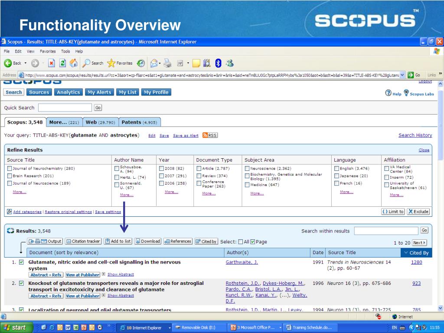Uncheck result 1 Garthwaite document checkbox

pos(21,262)
